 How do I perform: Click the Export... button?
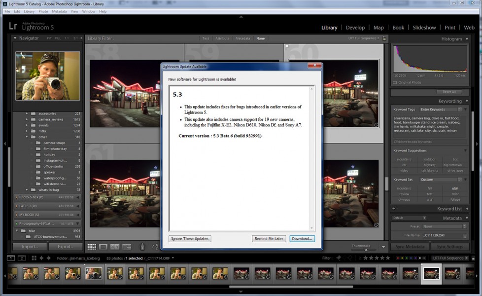pos(66,247)
